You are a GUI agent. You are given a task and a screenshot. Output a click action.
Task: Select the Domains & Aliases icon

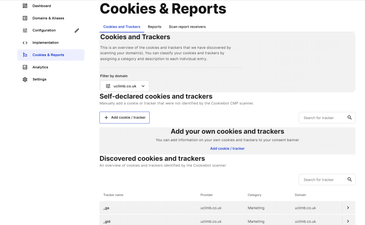tap(25, 18)
